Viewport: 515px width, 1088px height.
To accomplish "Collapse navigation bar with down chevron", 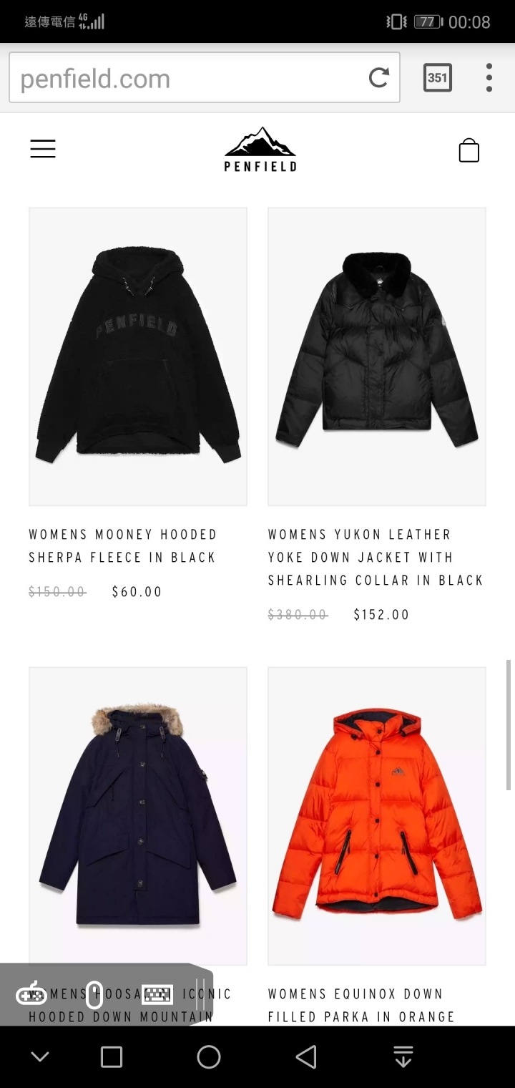I will (40, 1057).
